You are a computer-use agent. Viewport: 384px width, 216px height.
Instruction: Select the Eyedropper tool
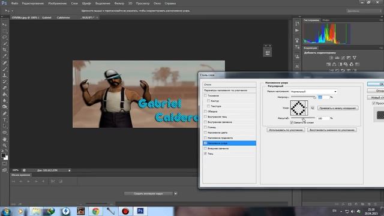point(4,56)
